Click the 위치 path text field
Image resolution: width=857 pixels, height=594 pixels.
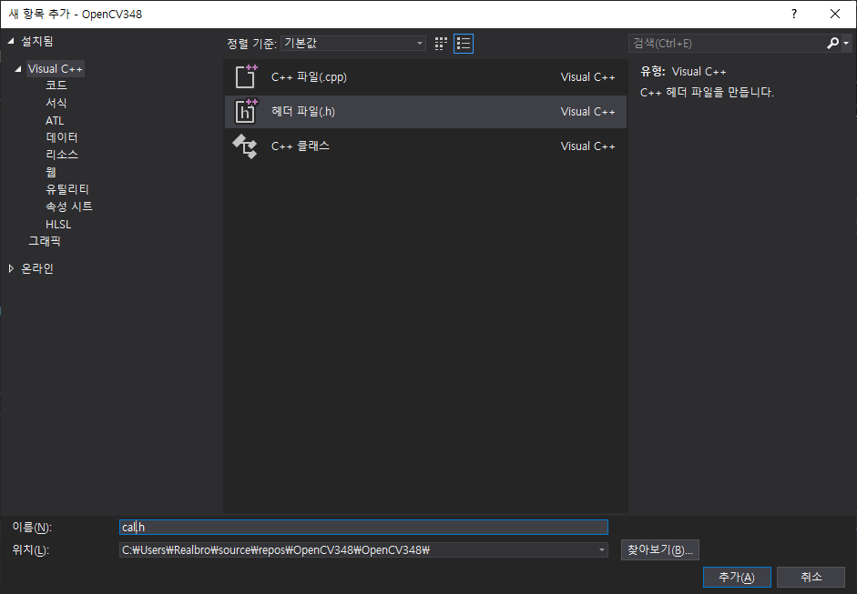click(x=357, y=549)
